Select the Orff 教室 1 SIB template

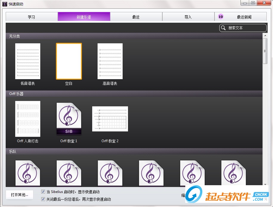click(69, 119)
